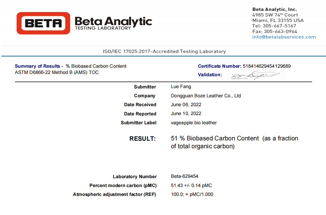Click the certificate number 518414629454129689
The height and width of the screenshot is (215, 326).
[x=267, y=66]
